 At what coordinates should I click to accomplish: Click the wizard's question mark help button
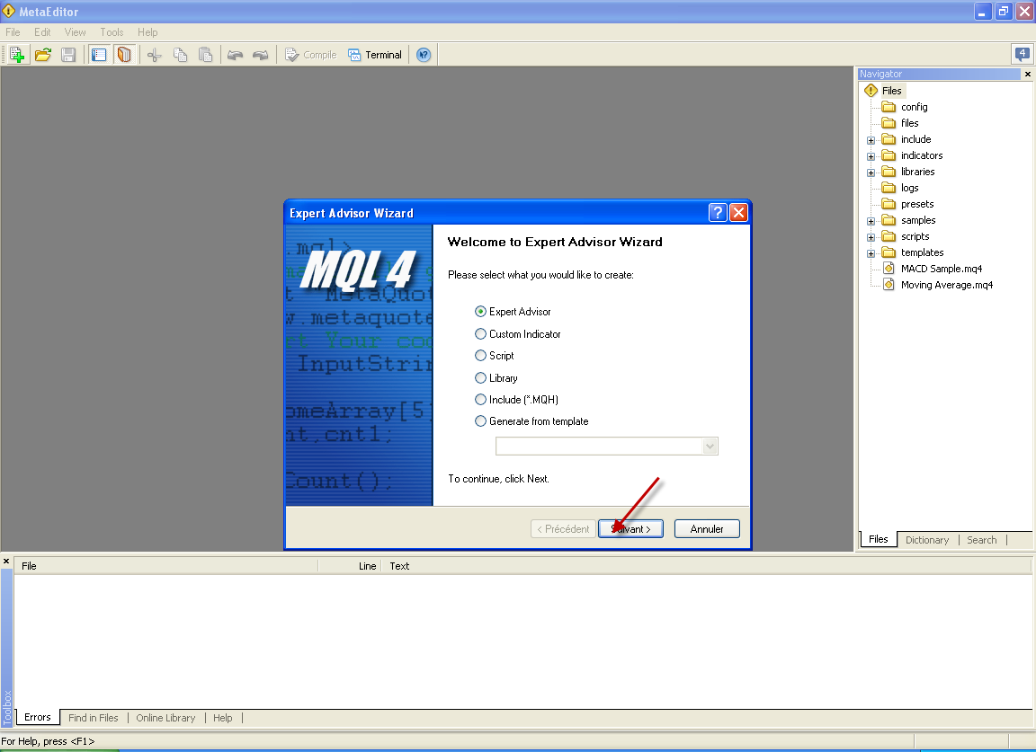(x=718, y=213)
